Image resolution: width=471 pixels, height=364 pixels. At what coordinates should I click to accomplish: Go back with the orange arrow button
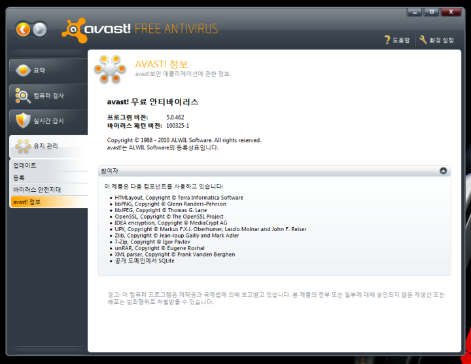23,29
